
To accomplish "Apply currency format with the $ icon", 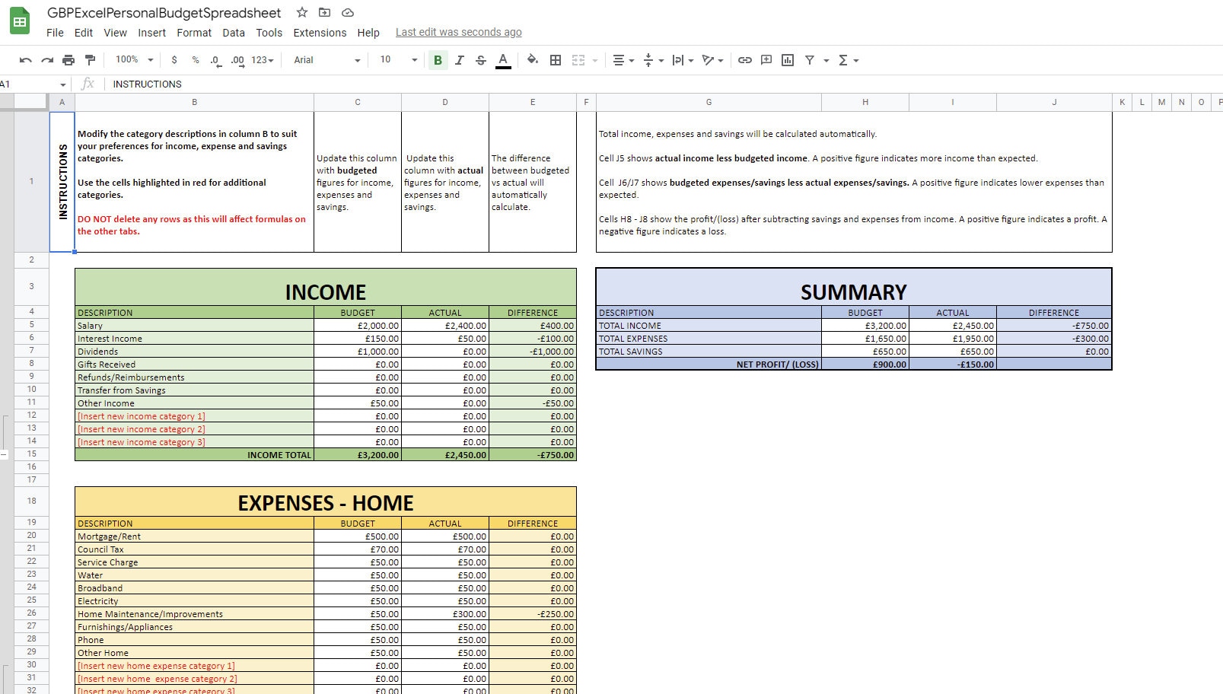I will point(174,59).
